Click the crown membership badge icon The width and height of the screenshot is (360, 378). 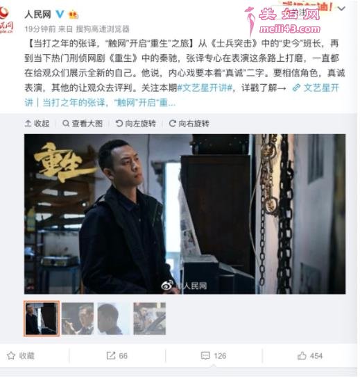click(x=73, y=15)
